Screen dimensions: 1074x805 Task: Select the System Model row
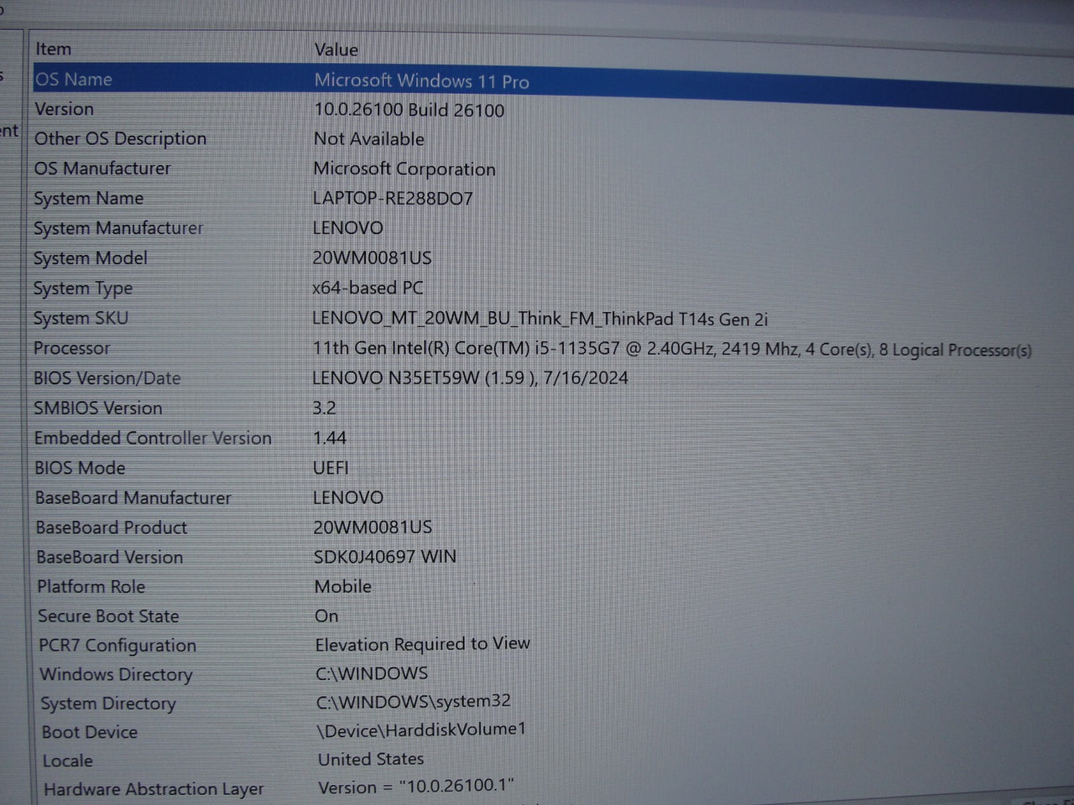click(x=91, y=258)
